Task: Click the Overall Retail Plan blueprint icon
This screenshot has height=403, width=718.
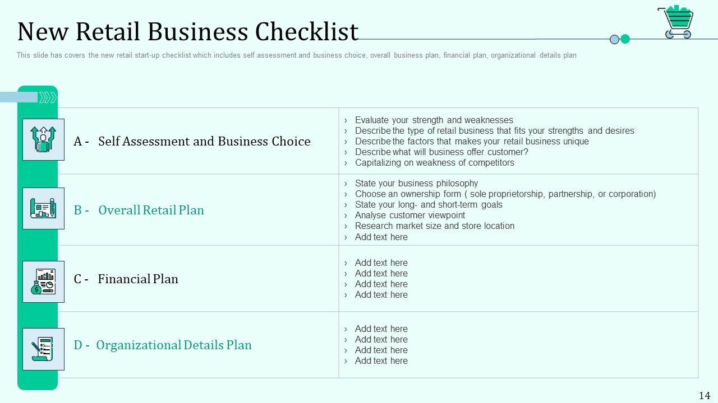Action: [43, 208]
